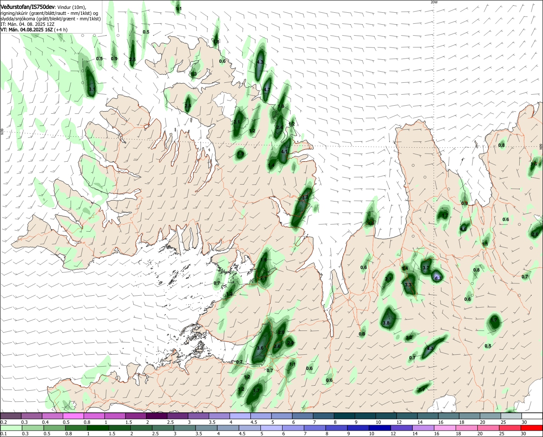This screenshot has height=437, width=543.
Task: Click the 3.6 precipitation value
Action: [x=260, y=348]
